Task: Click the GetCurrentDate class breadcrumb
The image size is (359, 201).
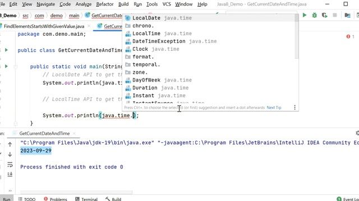Action: [104, 16]
